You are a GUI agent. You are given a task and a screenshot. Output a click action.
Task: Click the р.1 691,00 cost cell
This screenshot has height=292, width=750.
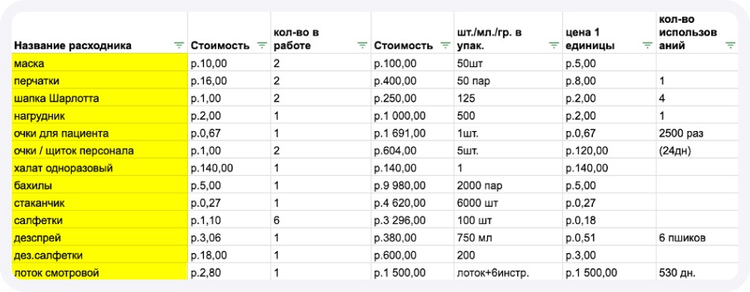412,133
